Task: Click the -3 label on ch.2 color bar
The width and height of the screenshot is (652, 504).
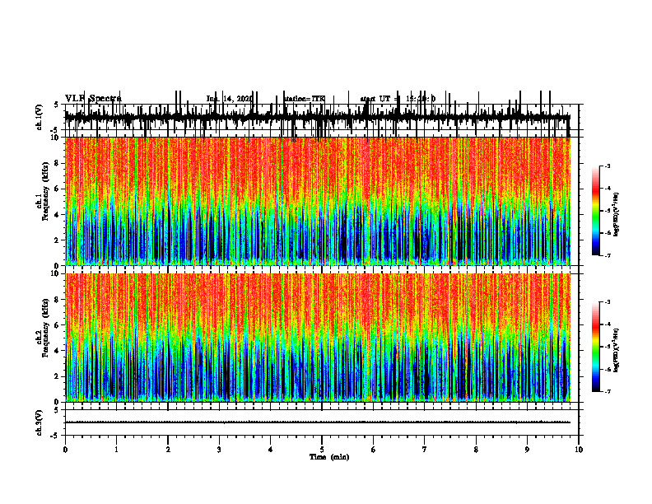Action: point(608,302)
